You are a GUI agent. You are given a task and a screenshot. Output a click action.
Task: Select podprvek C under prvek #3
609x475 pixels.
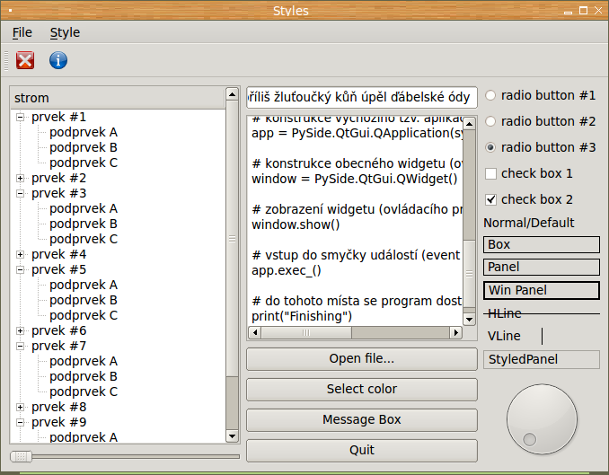(84, 239)
